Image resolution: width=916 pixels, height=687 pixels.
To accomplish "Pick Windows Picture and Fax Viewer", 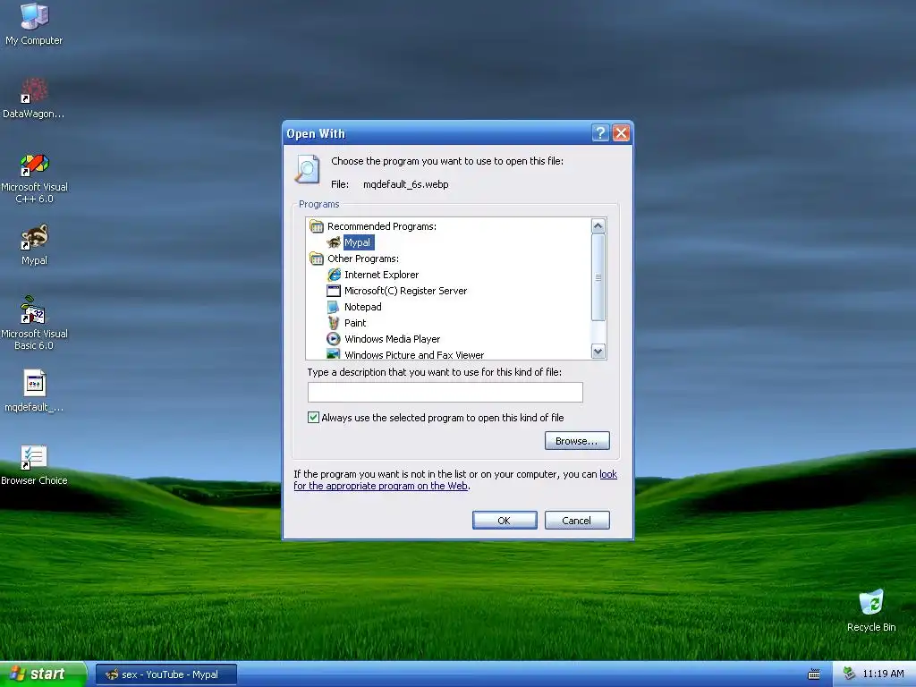I will pos(414,354).
